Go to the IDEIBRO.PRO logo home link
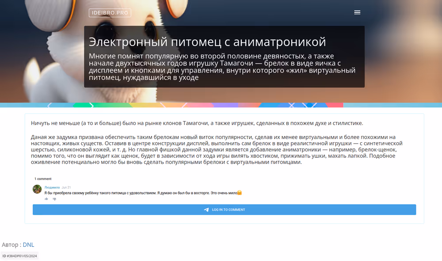The width and height of the screenshot is (442, 261). (110, 13)
